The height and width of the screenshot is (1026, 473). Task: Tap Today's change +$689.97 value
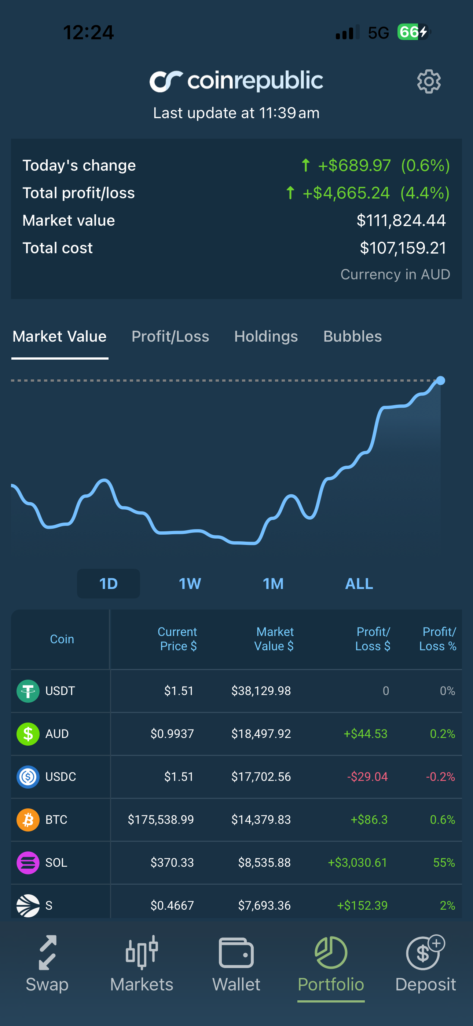click(354, 165)
